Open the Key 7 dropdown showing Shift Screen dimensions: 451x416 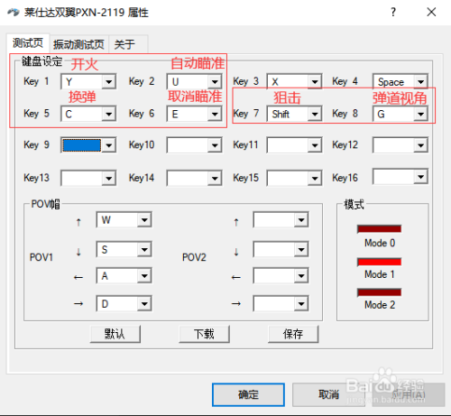pos(294,114)
